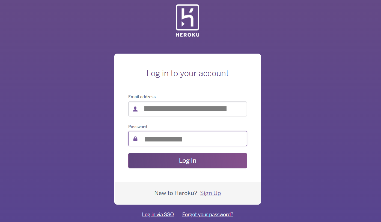Open the Sign Up link
Image resolution: width=381 pixels, height=222 pixels.
pyautogui.click(x=210, y=193)
